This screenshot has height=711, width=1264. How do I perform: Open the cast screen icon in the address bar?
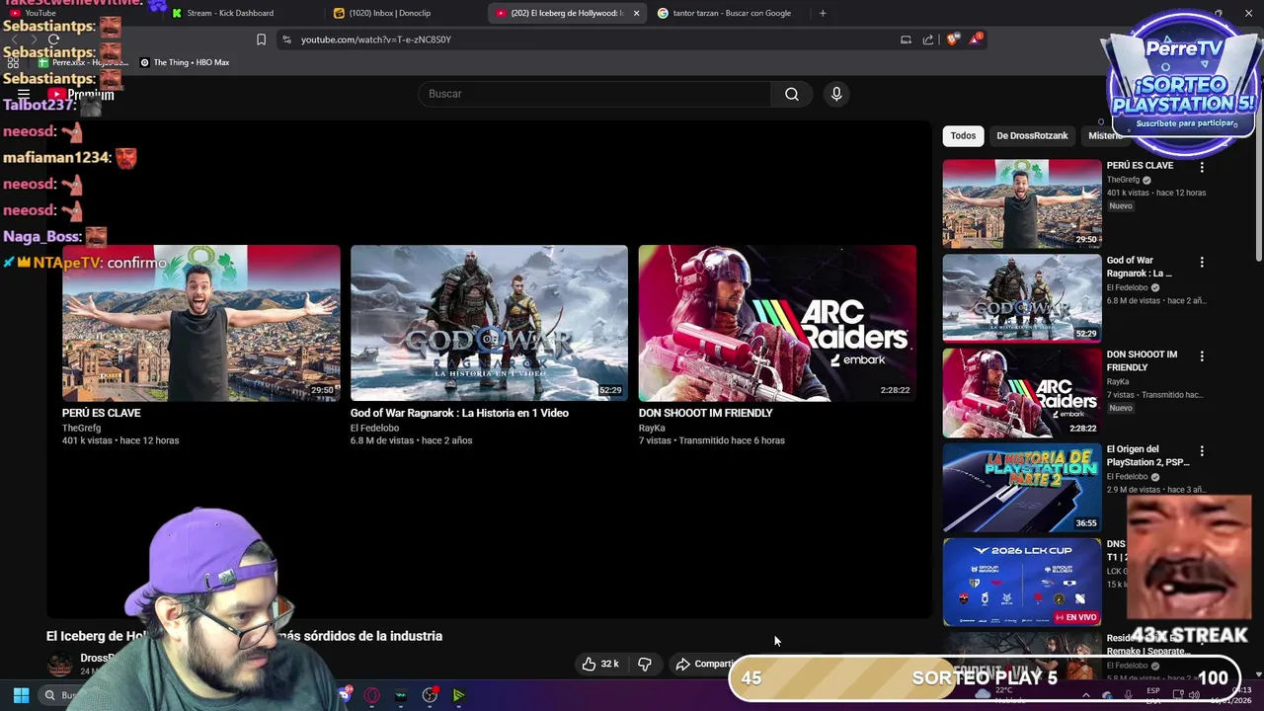(906, 39)
